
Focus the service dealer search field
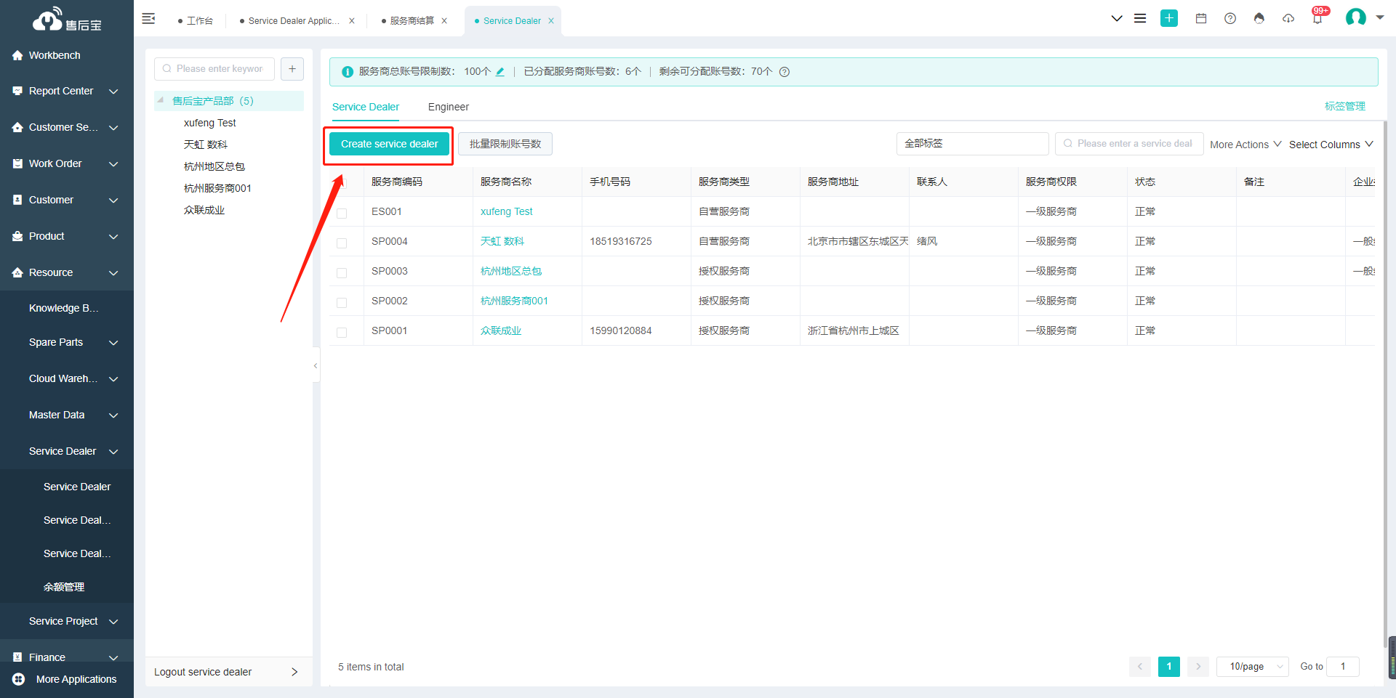[1129, 144]
